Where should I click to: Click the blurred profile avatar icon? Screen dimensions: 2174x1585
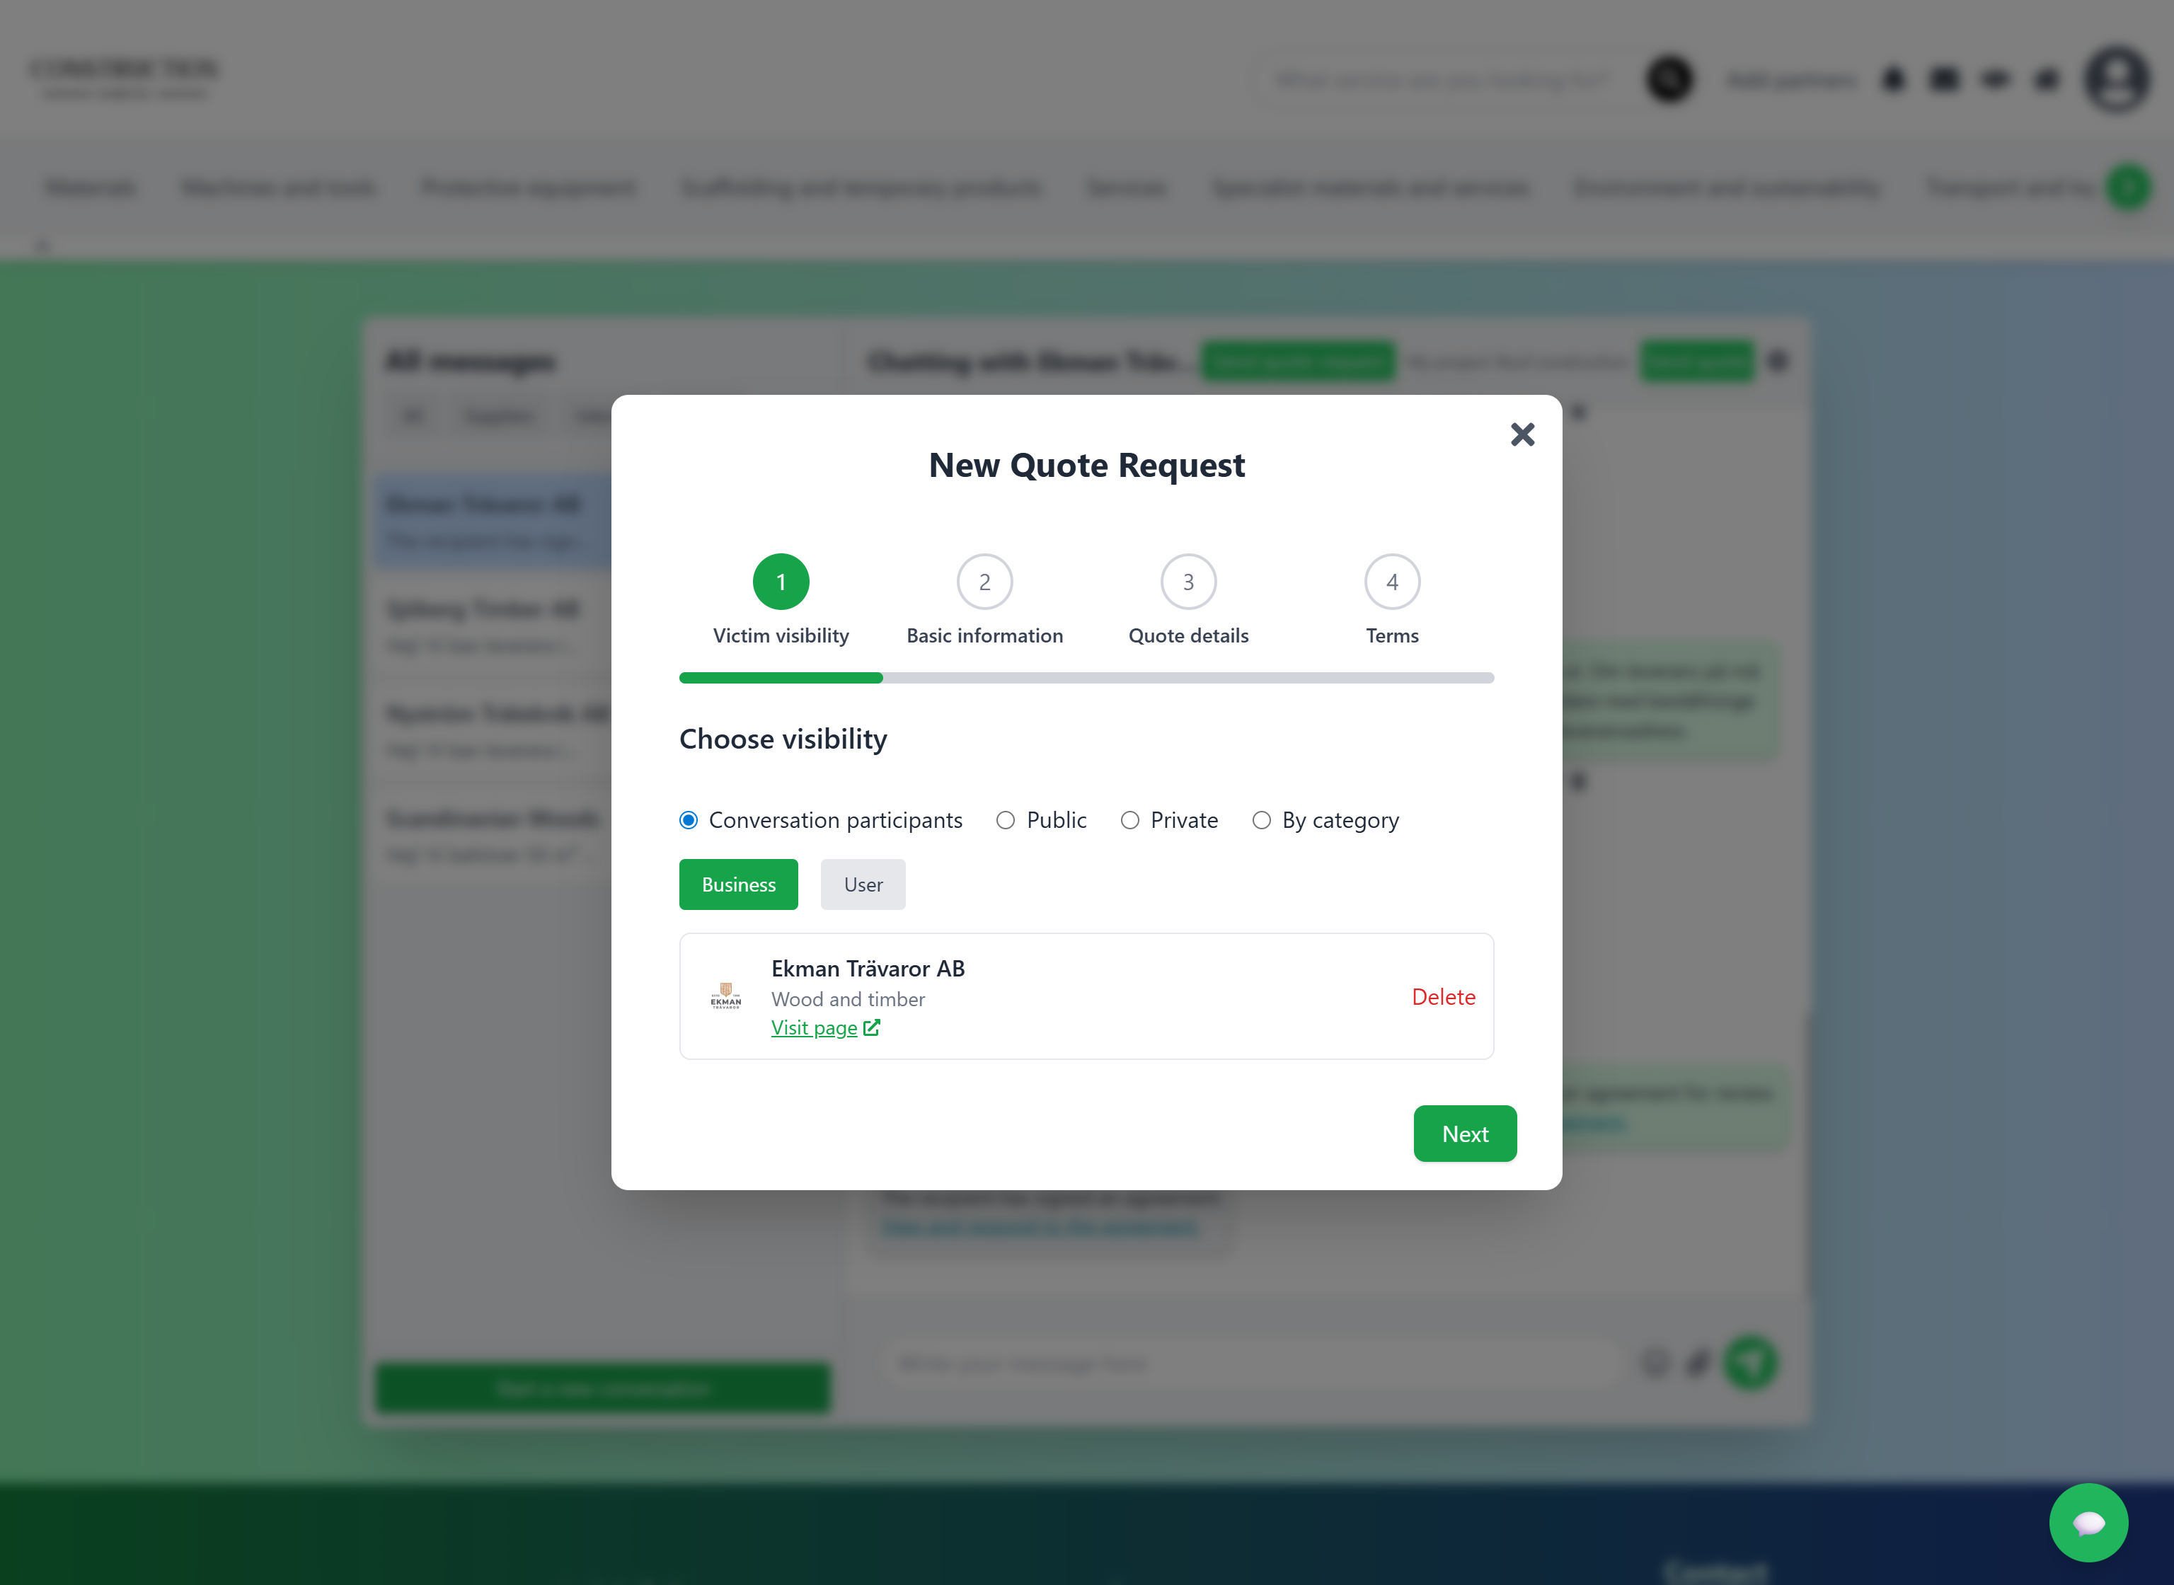point(2115,80)
